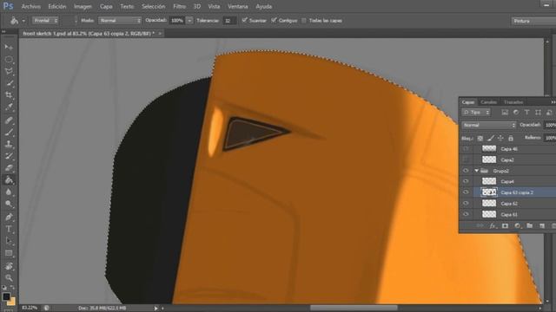Filter layers by text type icon
Screen dimensions: 556x312
(527, 113)
